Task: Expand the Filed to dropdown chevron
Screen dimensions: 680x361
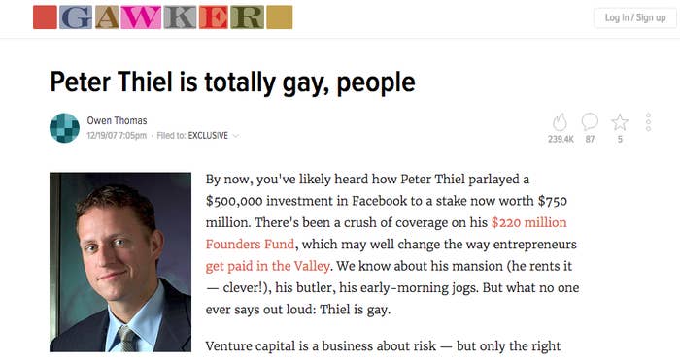Action: click(x=236, y=136)
